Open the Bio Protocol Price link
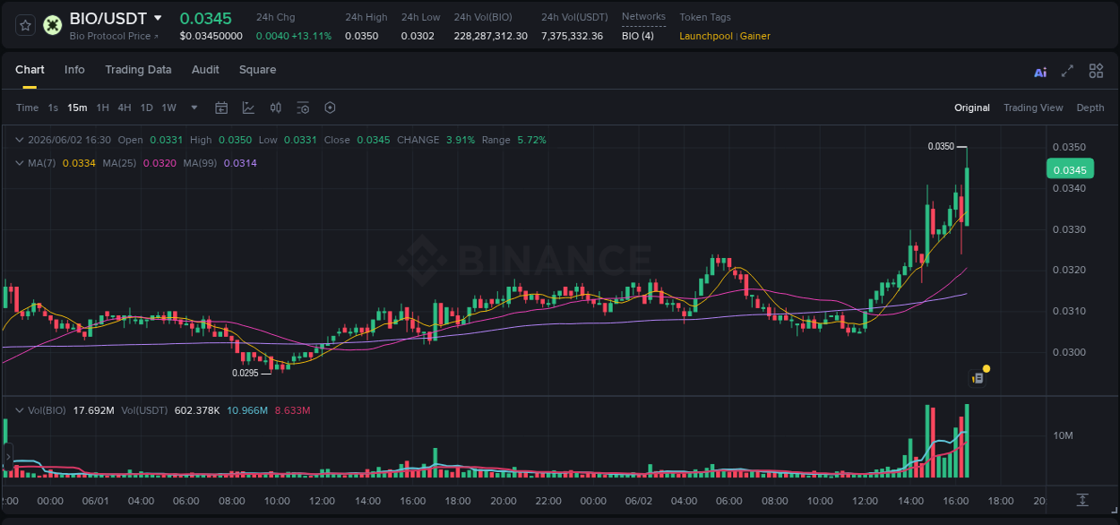 pos(114,36)
